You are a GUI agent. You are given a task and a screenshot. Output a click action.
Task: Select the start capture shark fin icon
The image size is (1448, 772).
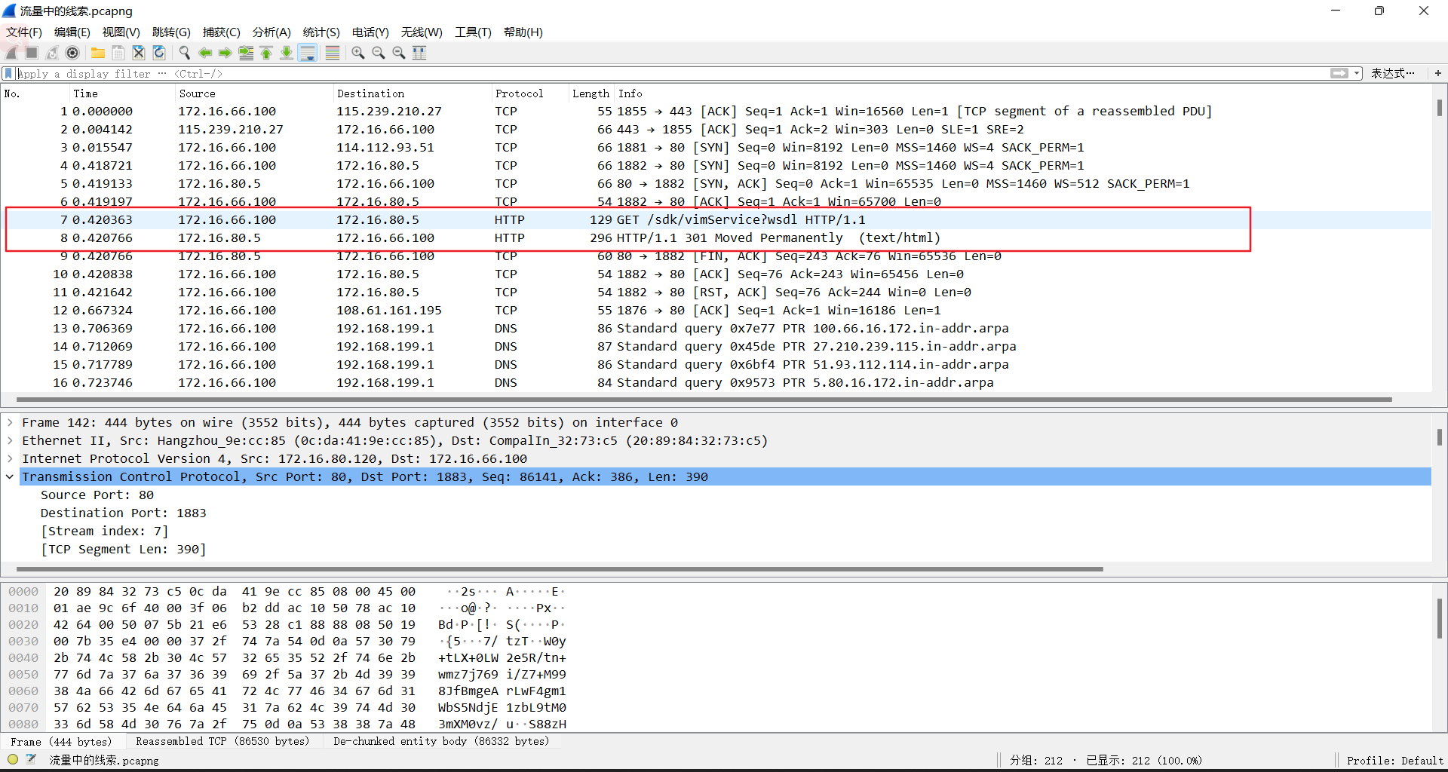coord(11,53)
